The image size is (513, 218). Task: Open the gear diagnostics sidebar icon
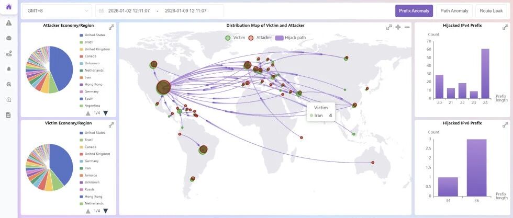pyautogui.click(x=9, y=84)
